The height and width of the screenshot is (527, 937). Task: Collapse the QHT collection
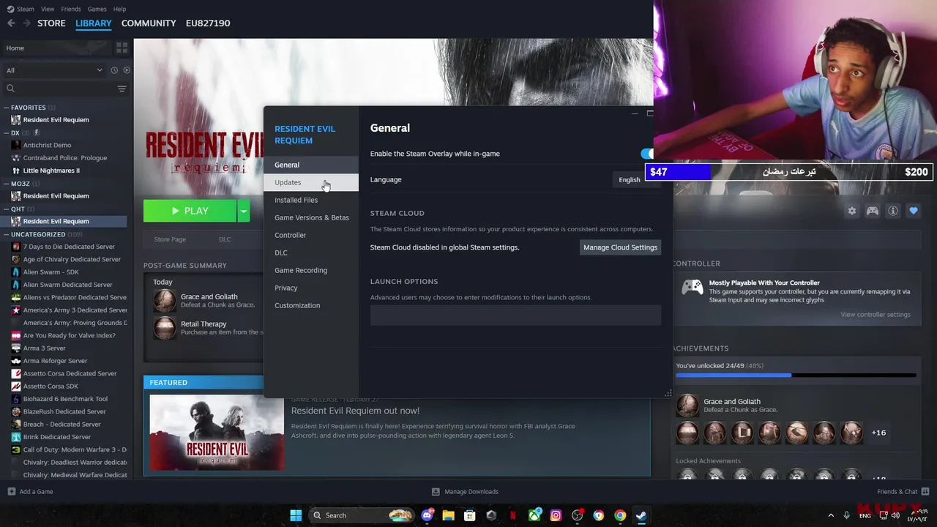coord(7,209)
